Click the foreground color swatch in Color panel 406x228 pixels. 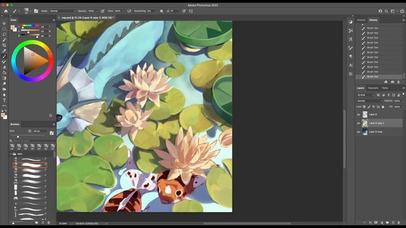12,27
